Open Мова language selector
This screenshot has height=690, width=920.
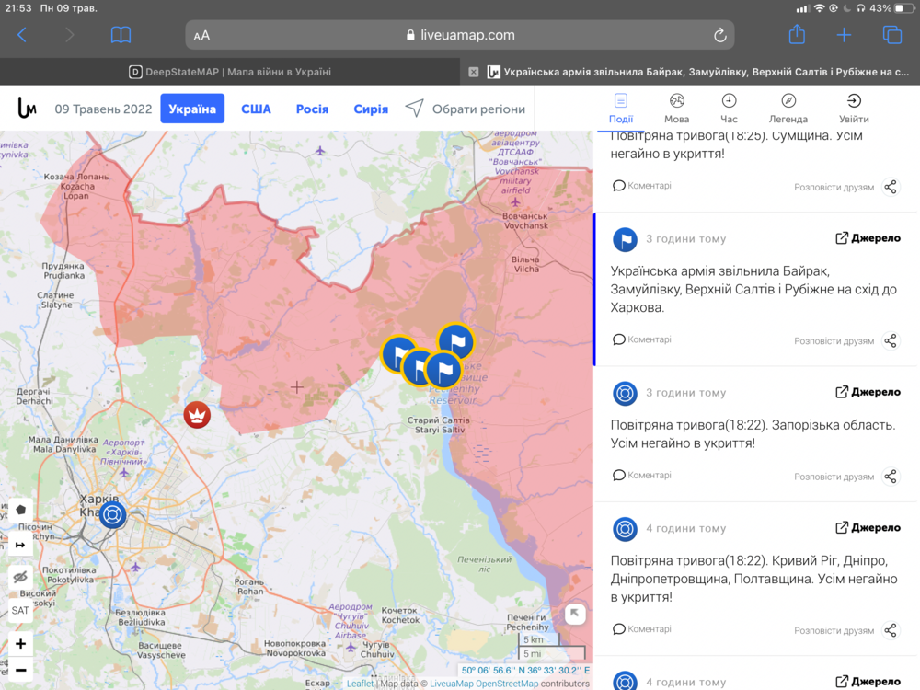[x=676, y=108]
